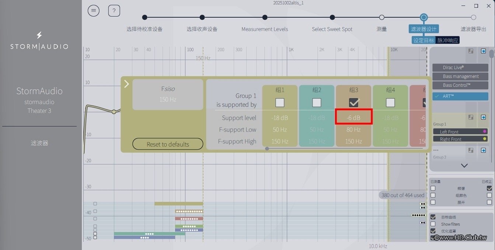Click the Group 2 target curve icon
Screen dimensions: 495x250
[x=483, y=150]
